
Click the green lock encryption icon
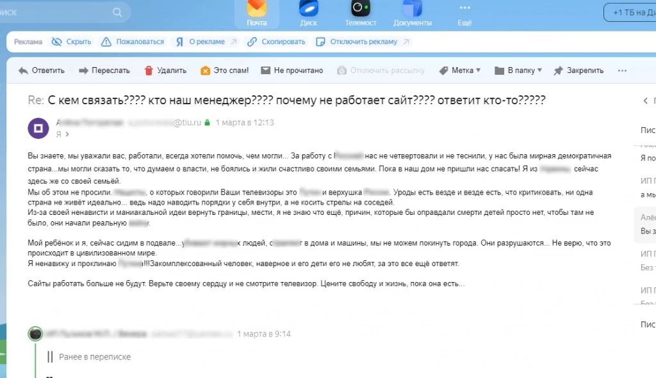[207, 123]
